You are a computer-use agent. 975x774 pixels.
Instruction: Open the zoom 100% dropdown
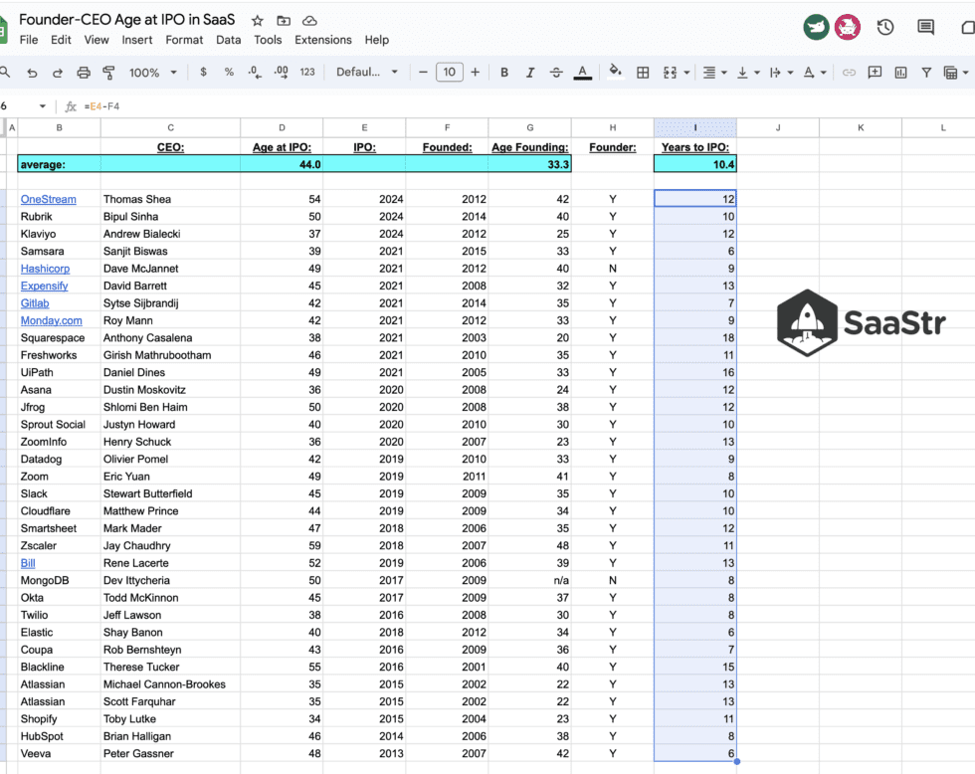click(x=153, y=73)
